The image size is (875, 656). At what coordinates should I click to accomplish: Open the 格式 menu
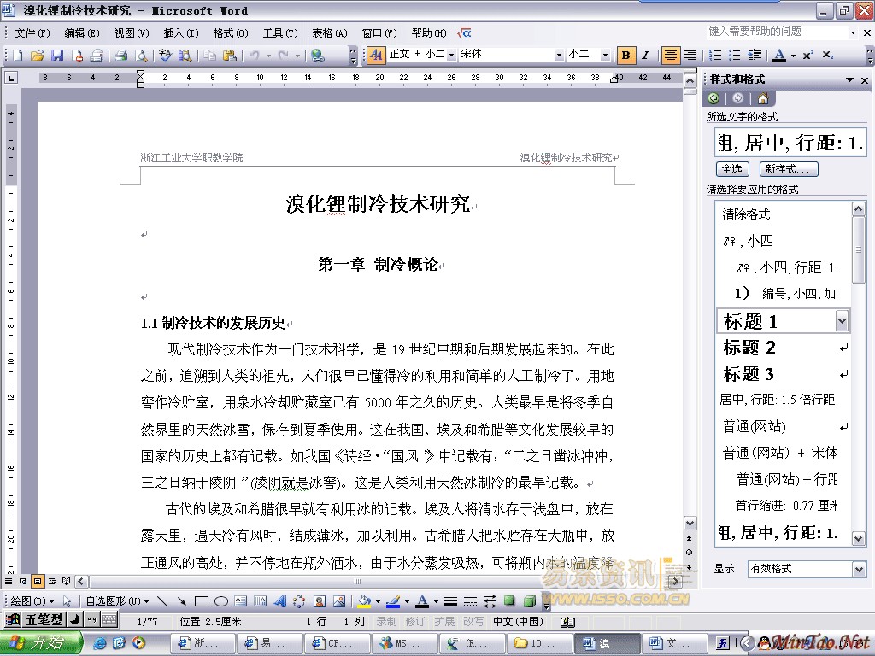229,33
